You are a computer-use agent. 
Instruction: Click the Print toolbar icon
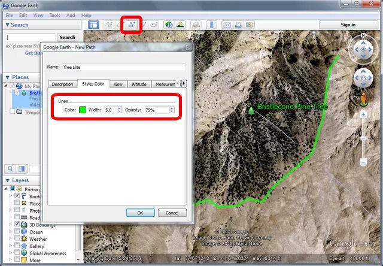click(x=238, y=25)
